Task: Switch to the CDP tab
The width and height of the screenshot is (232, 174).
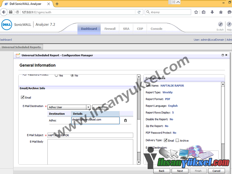Action: 140,29
